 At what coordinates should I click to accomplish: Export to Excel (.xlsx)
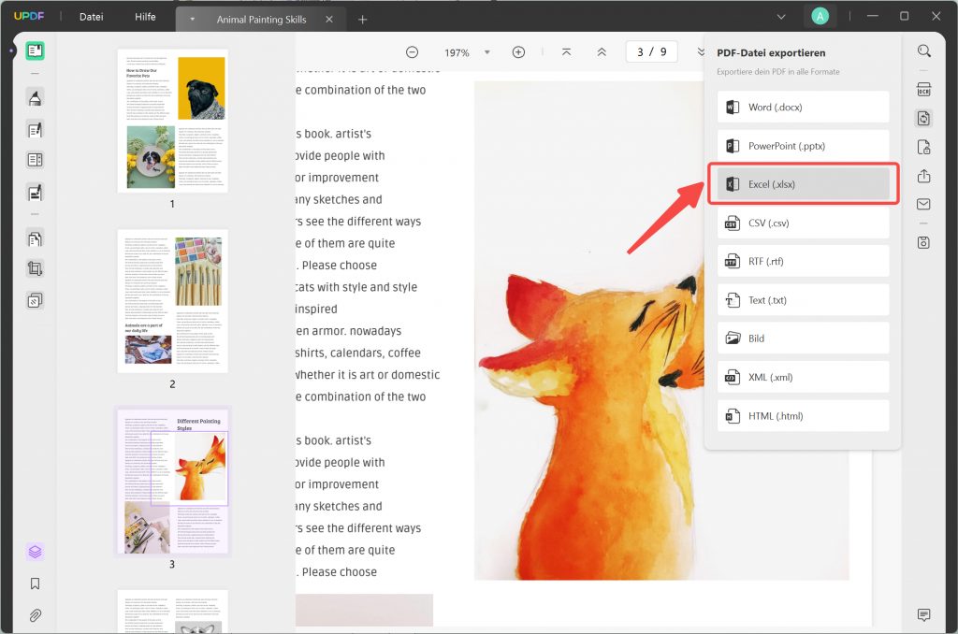tap(803, 184)
